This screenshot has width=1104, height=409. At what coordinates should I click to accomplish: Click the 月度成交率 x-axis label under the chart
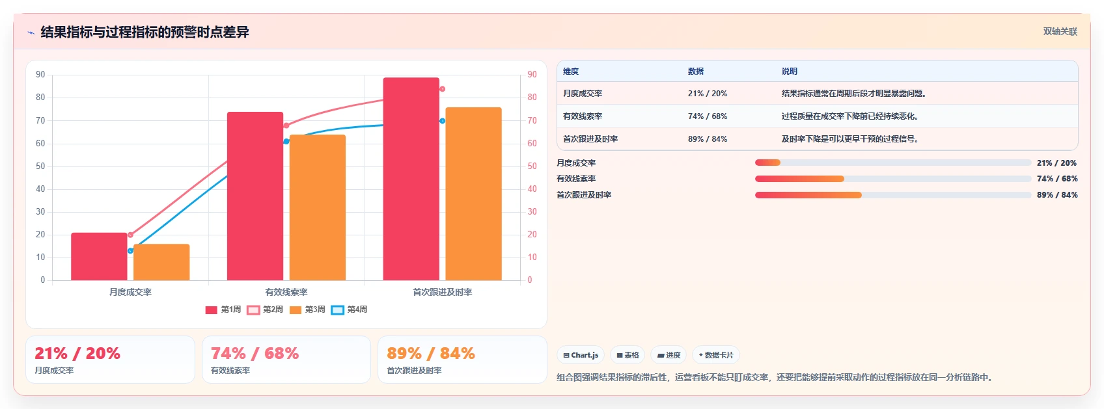click(x=130, y=292)
